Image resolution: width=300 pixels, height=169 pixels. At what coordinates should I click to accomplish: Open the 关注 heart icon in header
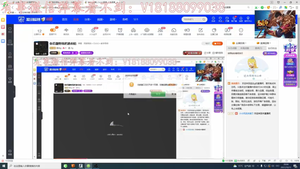(x=220, y=19)
